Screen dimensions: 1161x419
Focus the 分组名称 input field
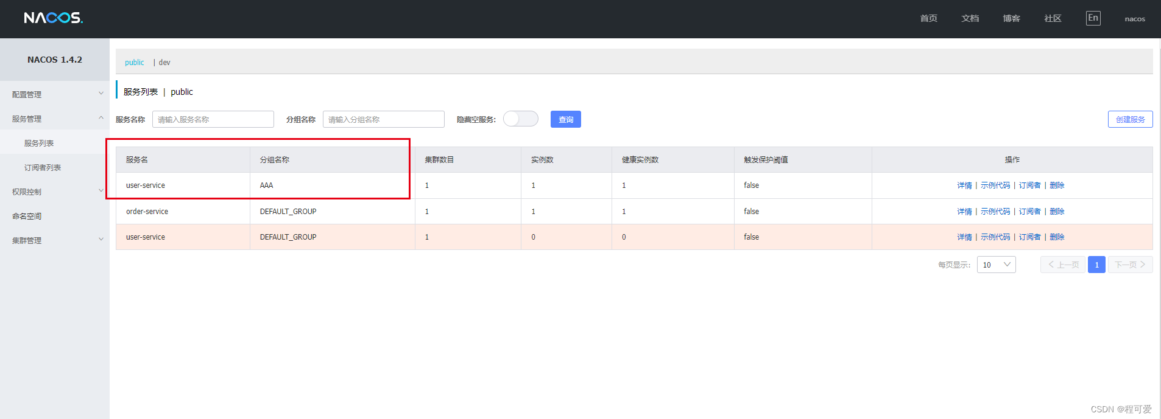(384, 119)
